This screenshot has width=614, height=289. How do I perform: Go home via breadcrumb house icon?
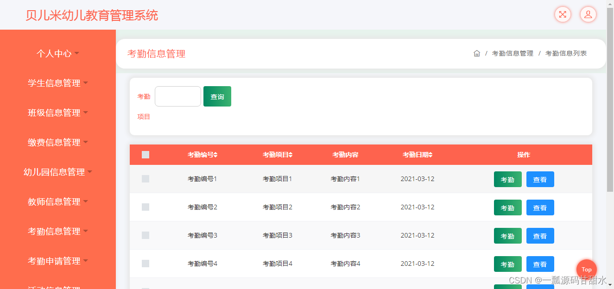(x=477, y=53)
